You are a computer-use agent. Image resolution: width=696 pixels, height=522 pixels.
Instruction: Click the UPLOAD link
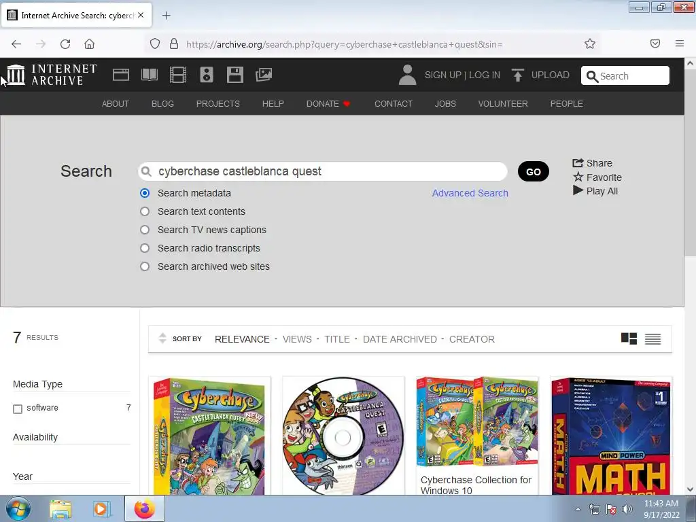[x=550, y=75]
